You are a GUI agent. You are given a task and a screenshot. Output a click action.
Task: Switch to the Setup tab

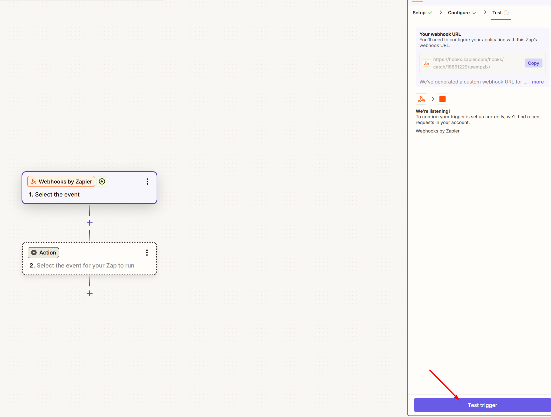coord(419,13)
